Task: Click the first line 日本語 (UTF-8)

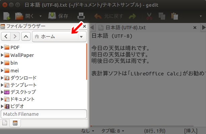Action: tap(112, 36)
